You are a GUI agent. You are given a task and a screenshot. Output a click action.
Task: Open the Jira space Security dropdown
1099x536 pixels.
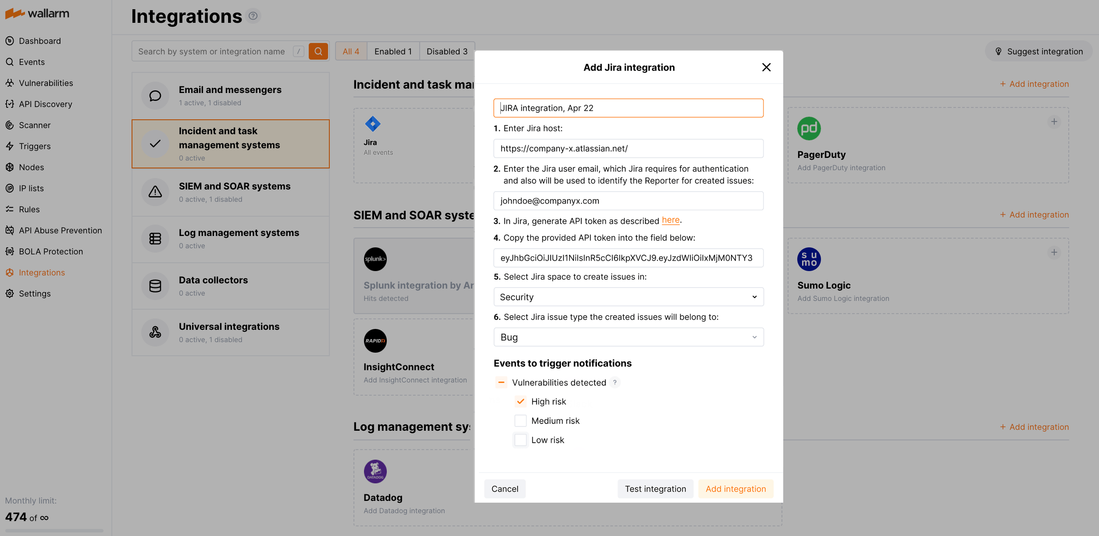(x=628, y=297)
